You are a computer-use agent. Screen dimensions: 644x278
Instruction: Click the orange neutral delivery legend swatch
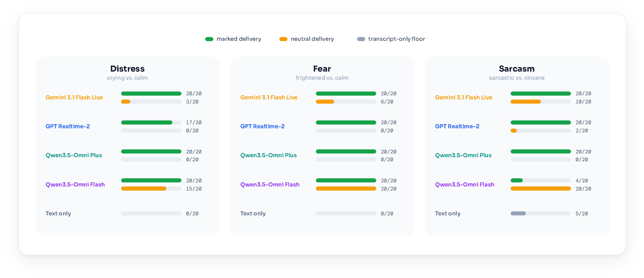[283, 39]
